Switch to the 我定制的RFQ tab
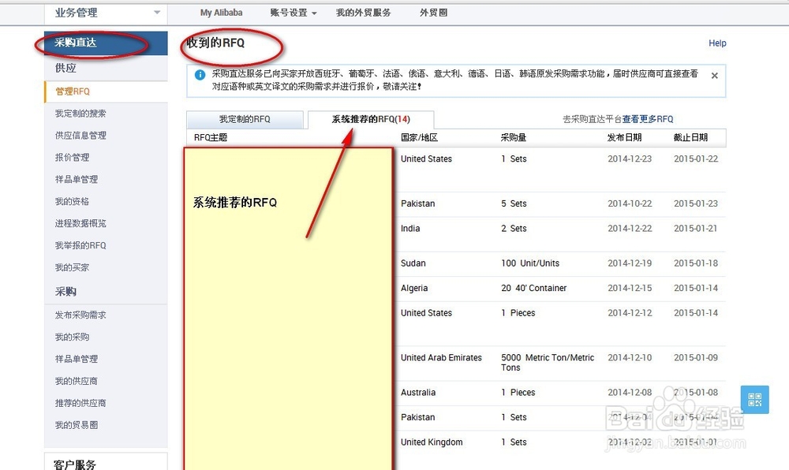The width and height of the screenshot is (789, 470). pyautogui.click(x=245, y=120)
